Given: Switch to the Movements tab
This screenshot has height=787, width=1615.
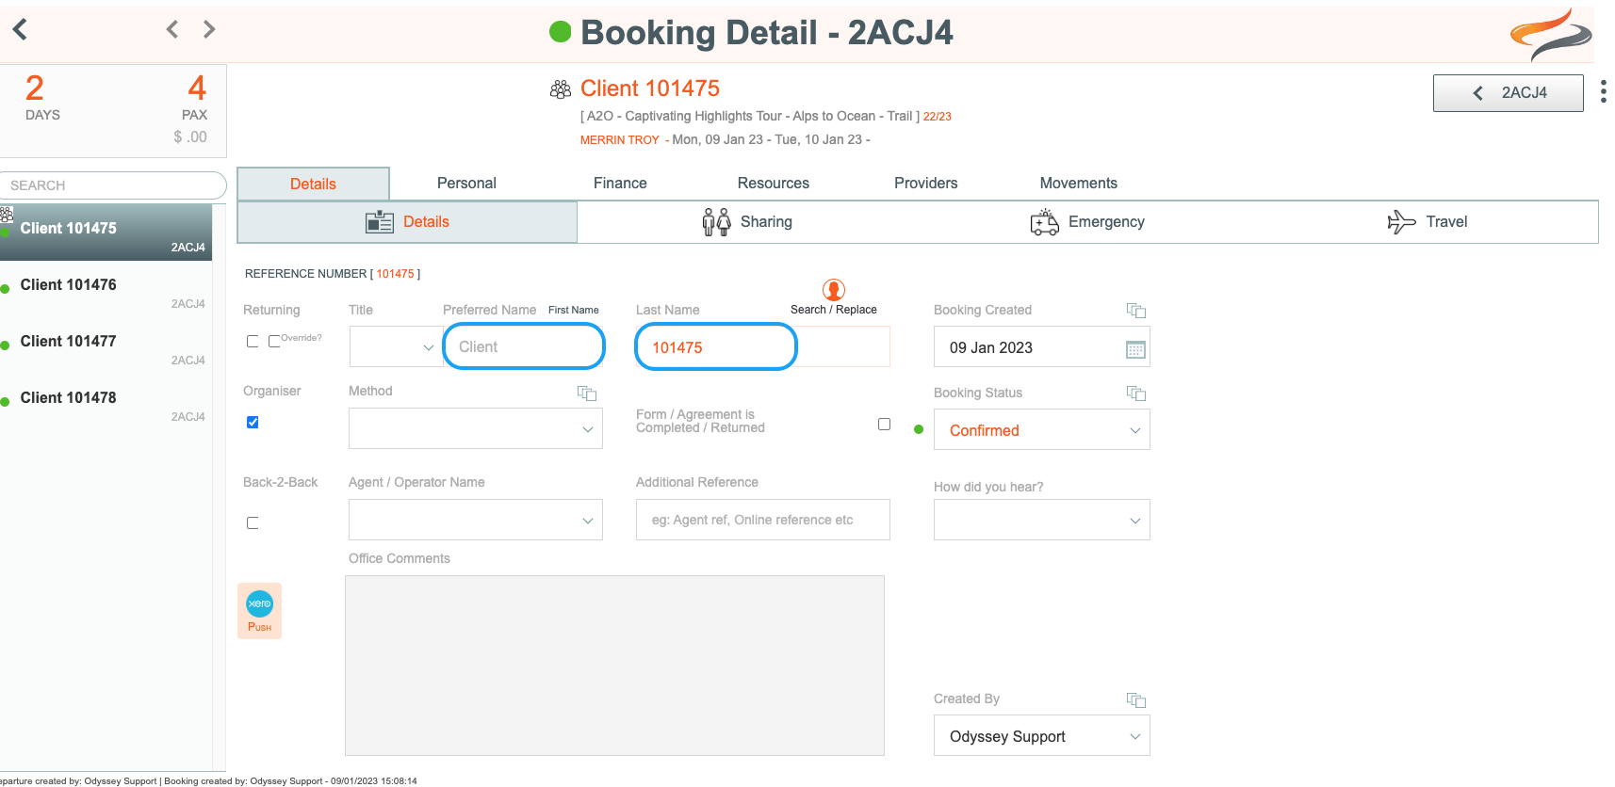Looking at the screenshot, I should 1079,183.
